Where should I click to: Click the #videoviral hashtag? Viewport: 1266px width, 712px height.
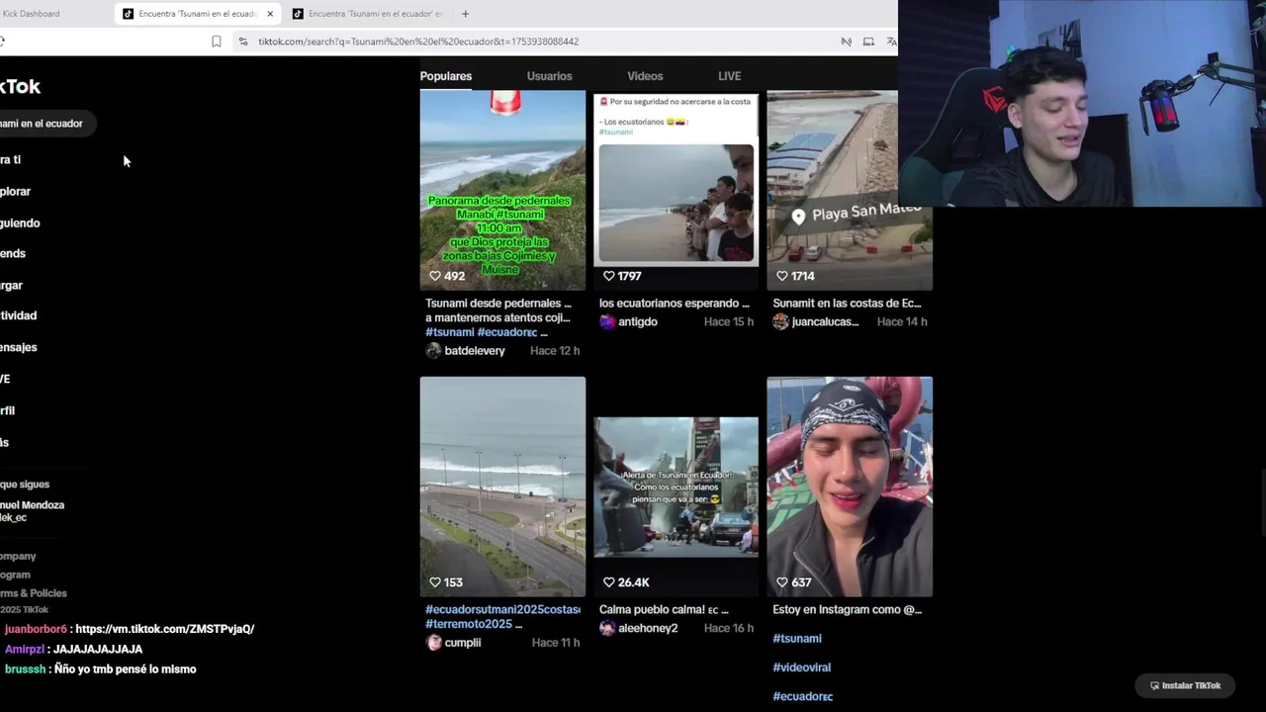801,667
